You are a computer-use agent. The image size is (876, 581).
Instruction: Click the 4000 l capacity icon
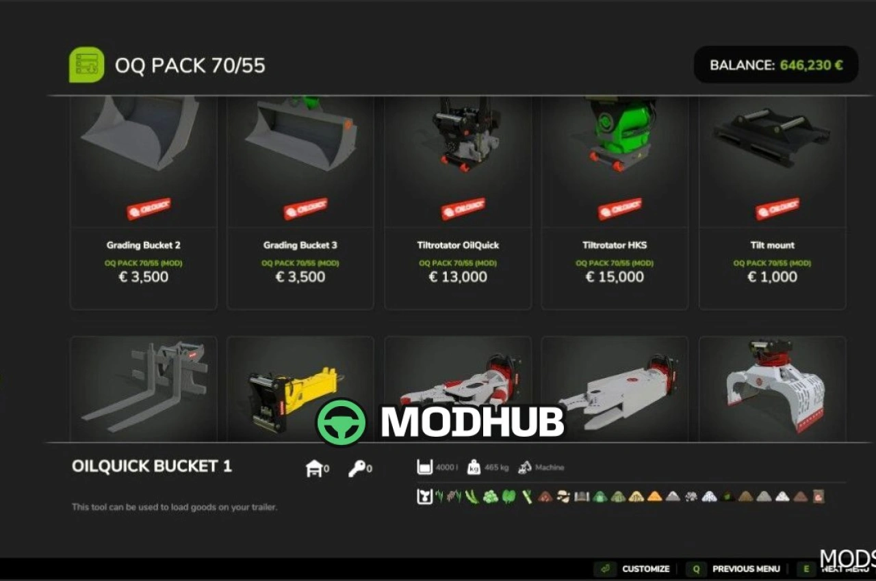[x=425, y=468]
